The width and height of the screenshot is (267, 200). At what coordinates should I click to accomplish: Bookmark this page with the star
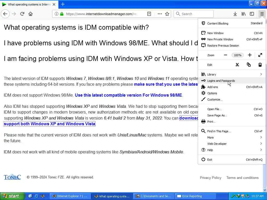click(167, 14)
